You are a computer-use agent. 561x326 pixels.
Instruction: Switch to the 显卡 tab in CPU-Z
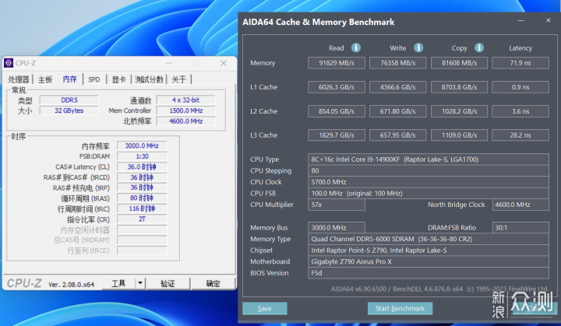118,79
